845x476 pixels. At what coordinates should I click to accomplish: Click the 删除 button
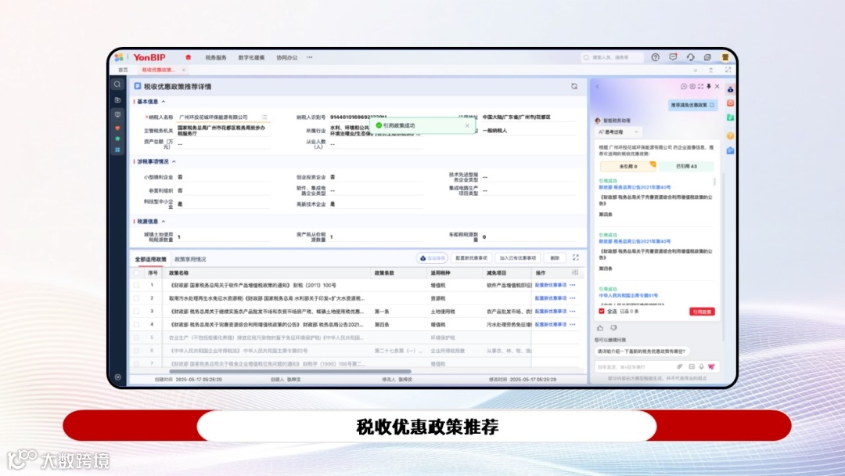tap(555, 258)
